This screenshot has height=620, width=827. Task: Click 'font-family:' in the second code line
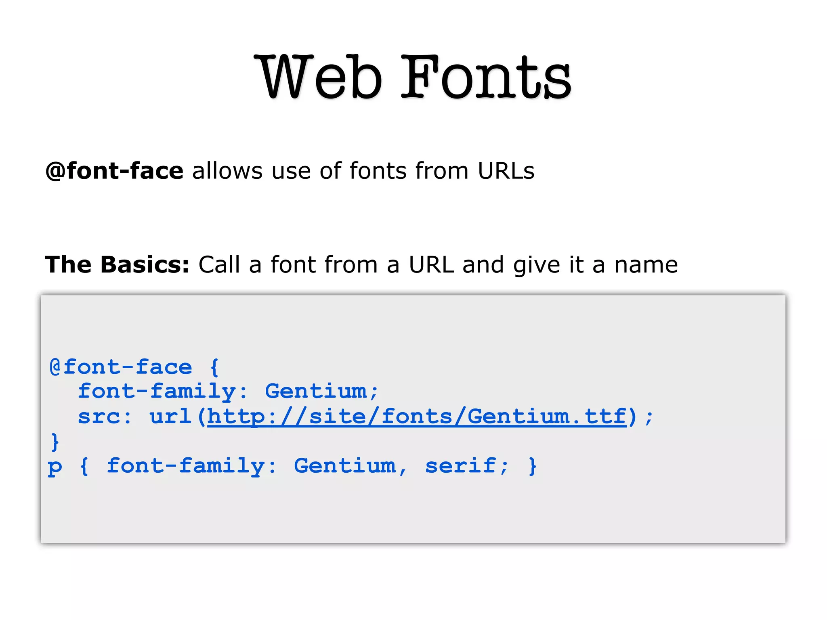(x=162, y=391)
